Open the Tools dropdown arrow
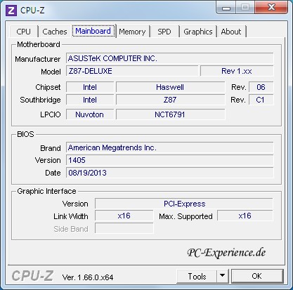Viewport: 293px width, 290px height. [222, 276]
